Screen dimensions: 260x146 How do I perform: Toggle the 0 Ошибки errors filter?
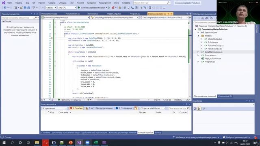(x=76, y=108)
